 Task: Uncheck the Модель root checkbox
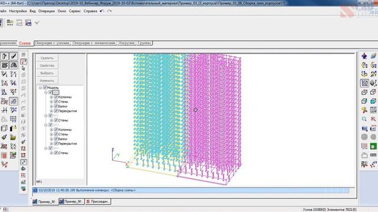45,88
